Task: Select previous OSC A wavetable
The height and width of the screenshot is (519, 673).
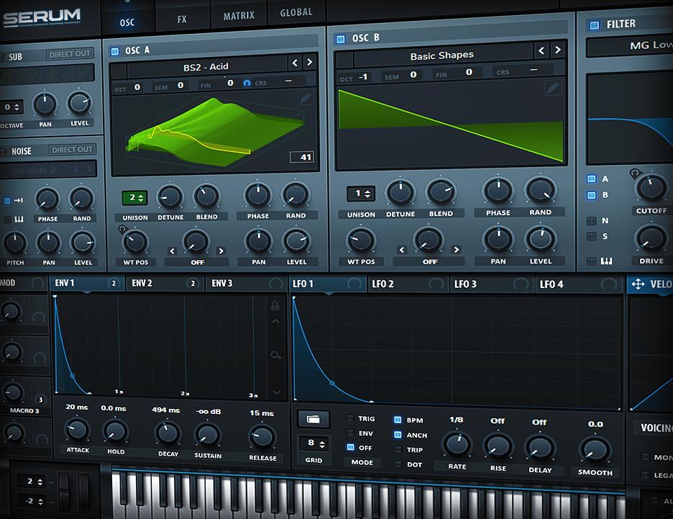Action: click(295, 63)
